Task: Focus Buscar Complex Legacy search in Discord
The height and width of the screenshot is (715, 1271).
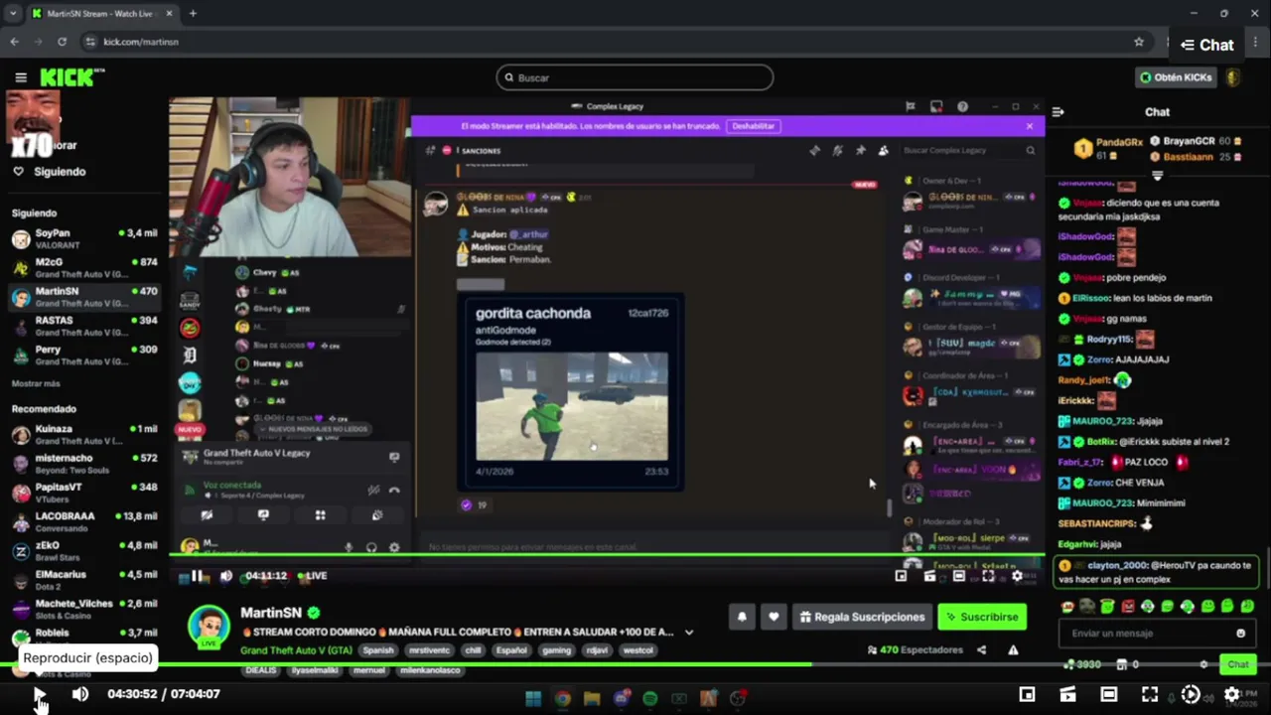Action: [968, 150]
